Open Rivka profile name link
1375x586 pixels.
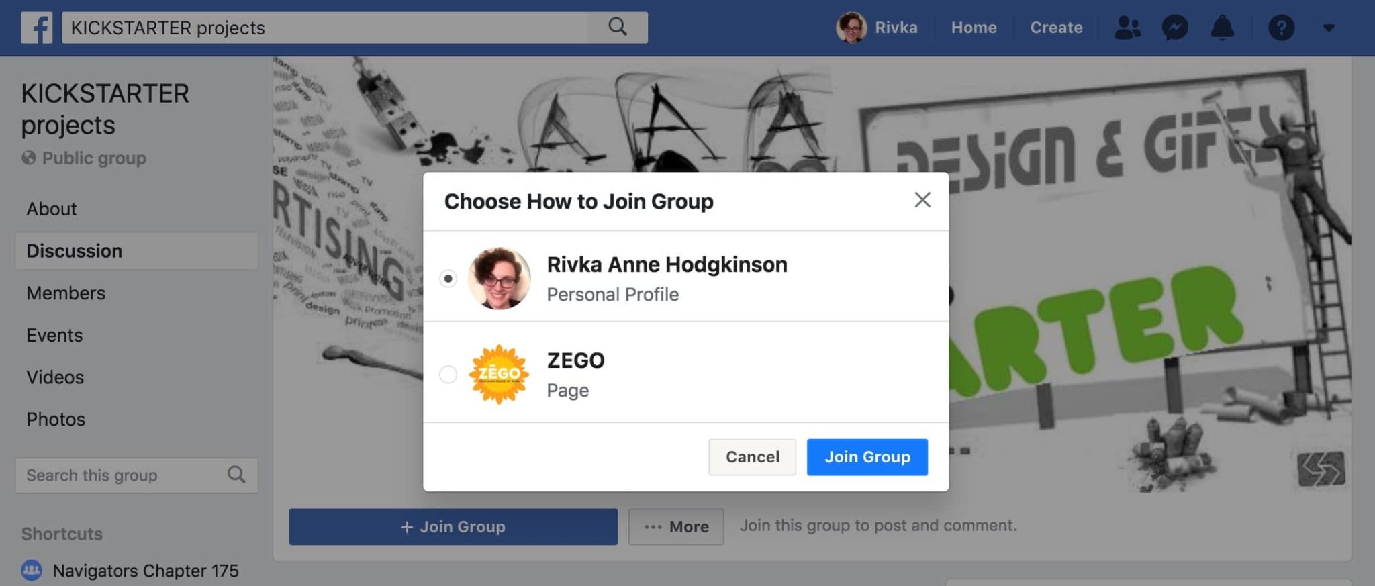point(896,28)
